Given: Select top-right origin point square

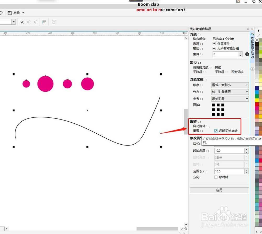Looking at the screenshot, I should (223, 105).
